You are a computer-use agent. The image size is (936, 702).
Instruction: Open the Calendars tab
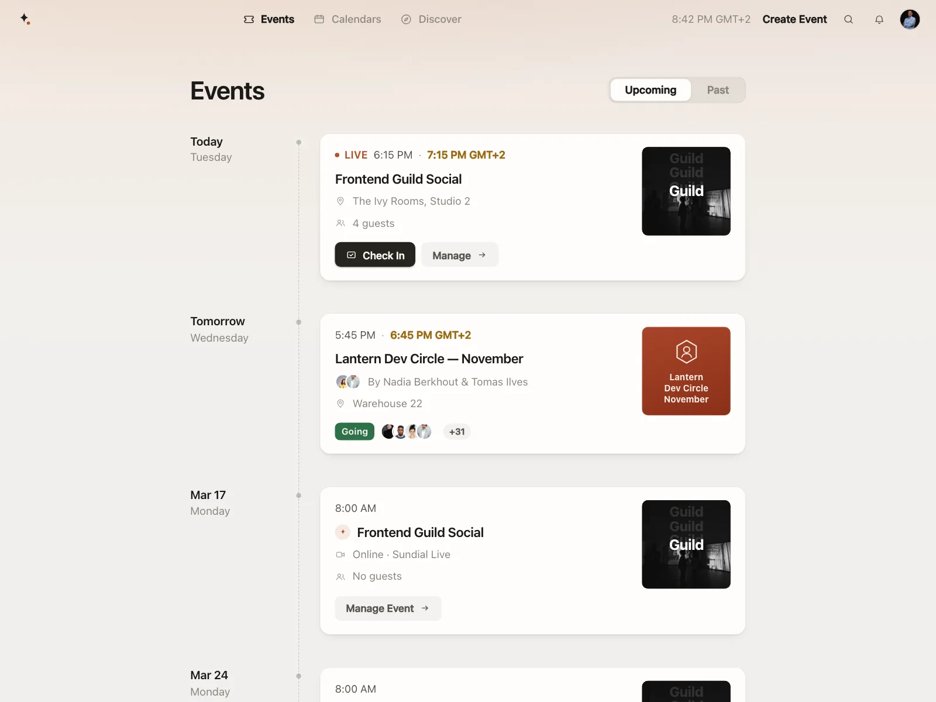(347, 19)
